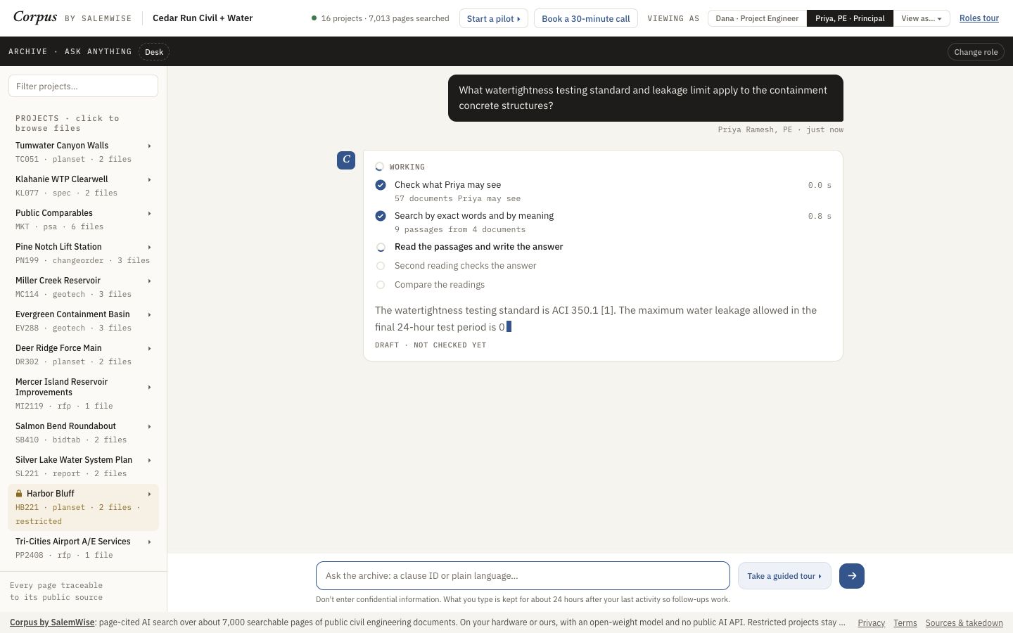Open the Corpus by SalemWise footer link
The width and height of the screenshot is (1013, 633).
point(52,622)
